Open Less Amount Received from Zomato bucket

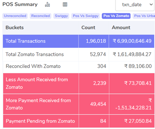pyautogui.click(x=79, y=83)
